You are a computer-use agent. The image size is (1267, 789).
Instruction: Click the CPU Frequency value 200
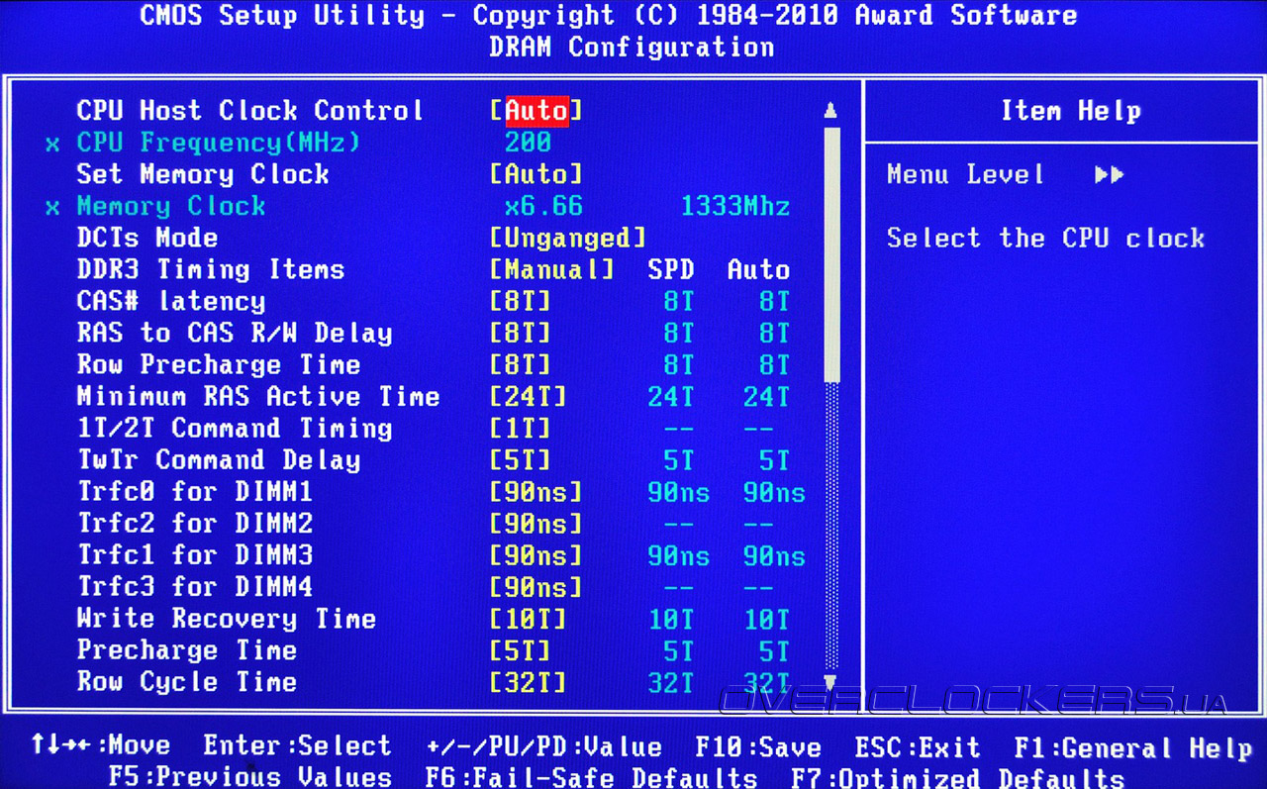point(529,143)
